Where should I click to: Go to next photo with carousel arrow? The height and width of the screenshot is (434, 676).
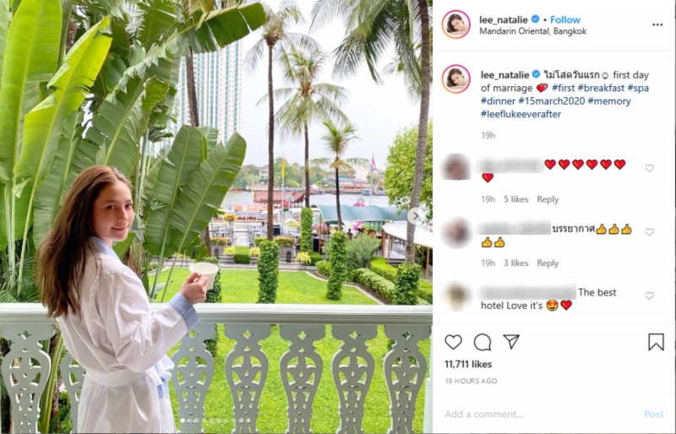(x=416, y=216)
